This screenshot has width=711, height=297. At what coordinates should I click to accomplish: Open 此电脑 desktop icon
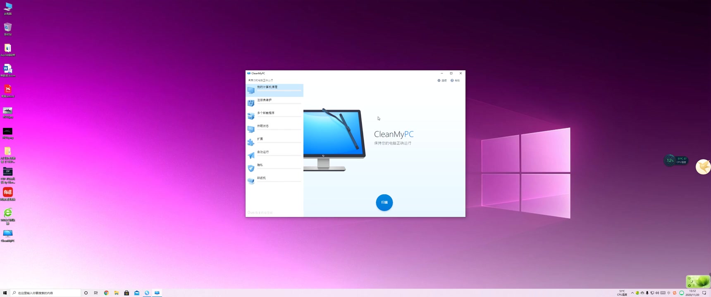(x=8, y=9)
